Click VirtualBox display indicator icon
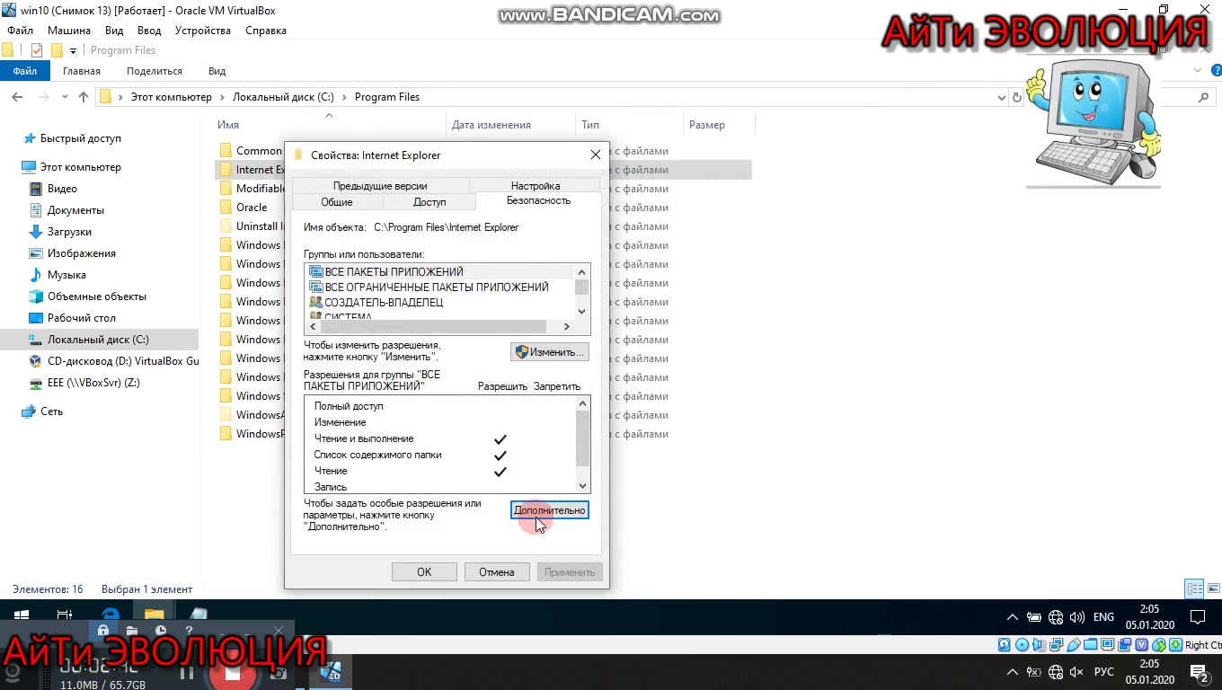1222x690 pixels. (1108, 645)
